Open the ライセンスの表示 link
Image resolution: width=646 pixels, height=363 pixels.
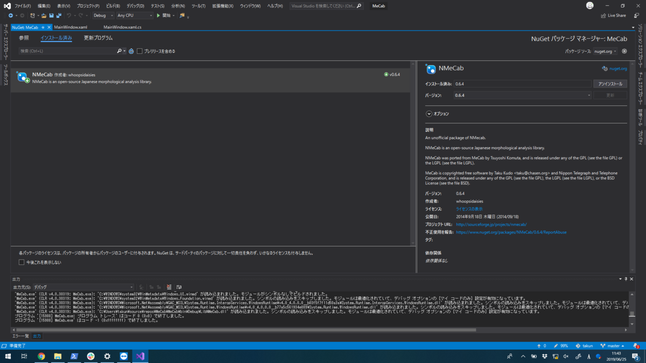pos(469,209)
